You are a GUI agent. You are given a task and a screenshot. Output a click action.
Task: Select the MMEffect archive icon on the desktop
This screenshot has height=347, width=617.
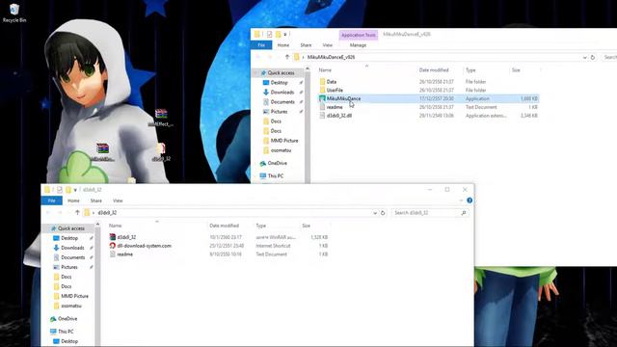pos(161,118)
